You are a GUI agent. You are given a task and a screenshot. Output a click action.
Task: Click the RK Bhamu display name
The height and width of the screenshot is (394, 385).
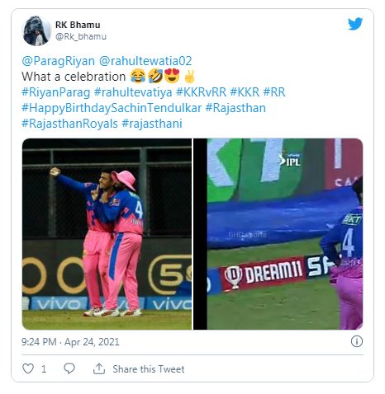pos(78,25)
